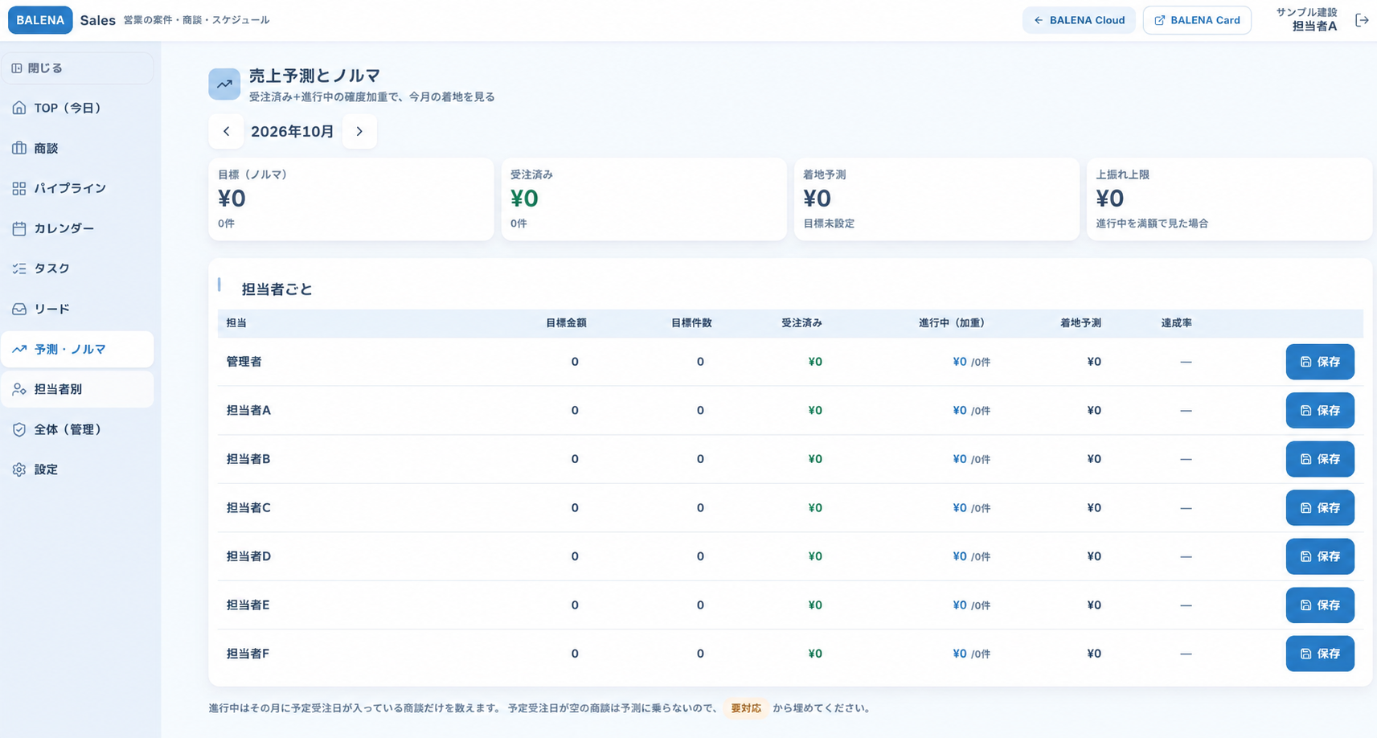Click the 着地予測 summary card
This screenshot has width=1377, height=738.
tap(936, 199)
